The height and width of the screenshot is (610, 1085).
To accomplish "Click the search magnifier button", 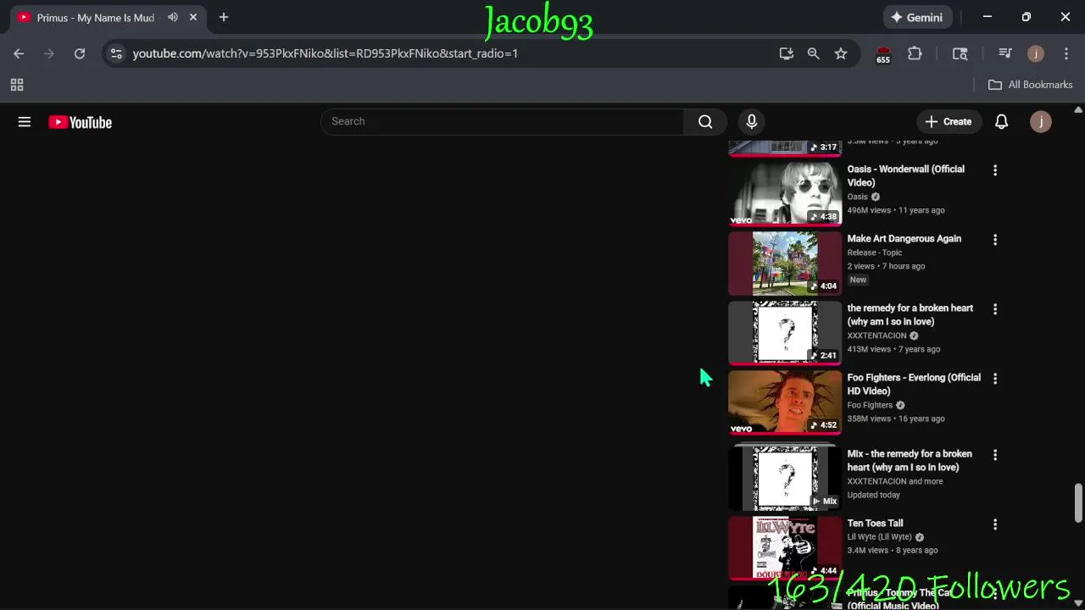I will 705,121.
